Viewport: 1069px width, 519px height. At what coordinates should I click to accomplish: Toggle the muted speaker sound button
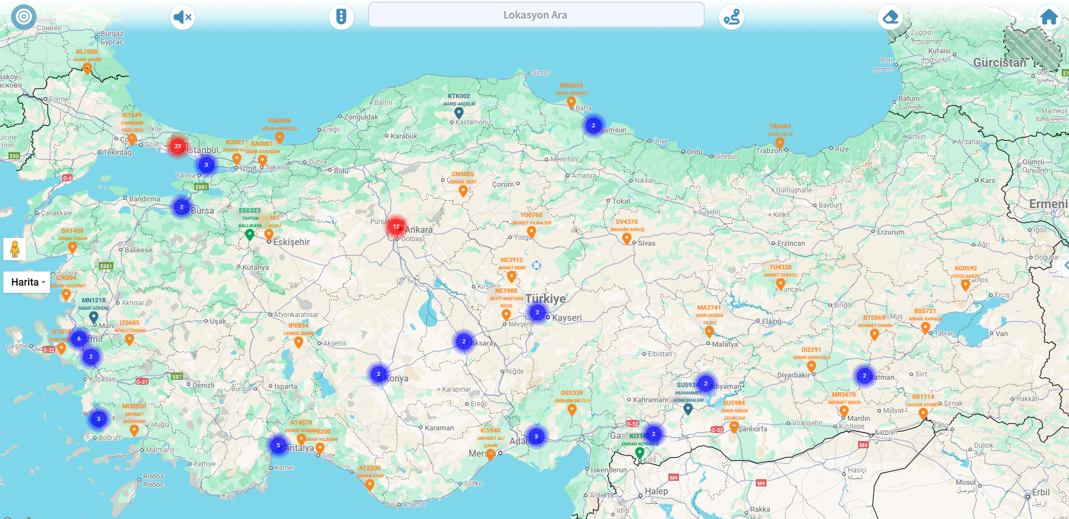182,17
